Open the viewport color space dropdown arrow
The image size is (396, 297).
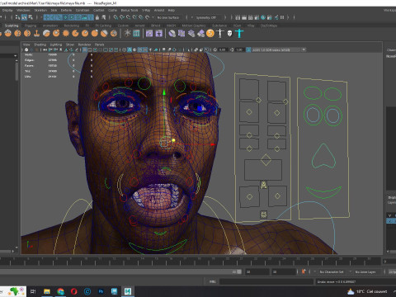[304, 49]
